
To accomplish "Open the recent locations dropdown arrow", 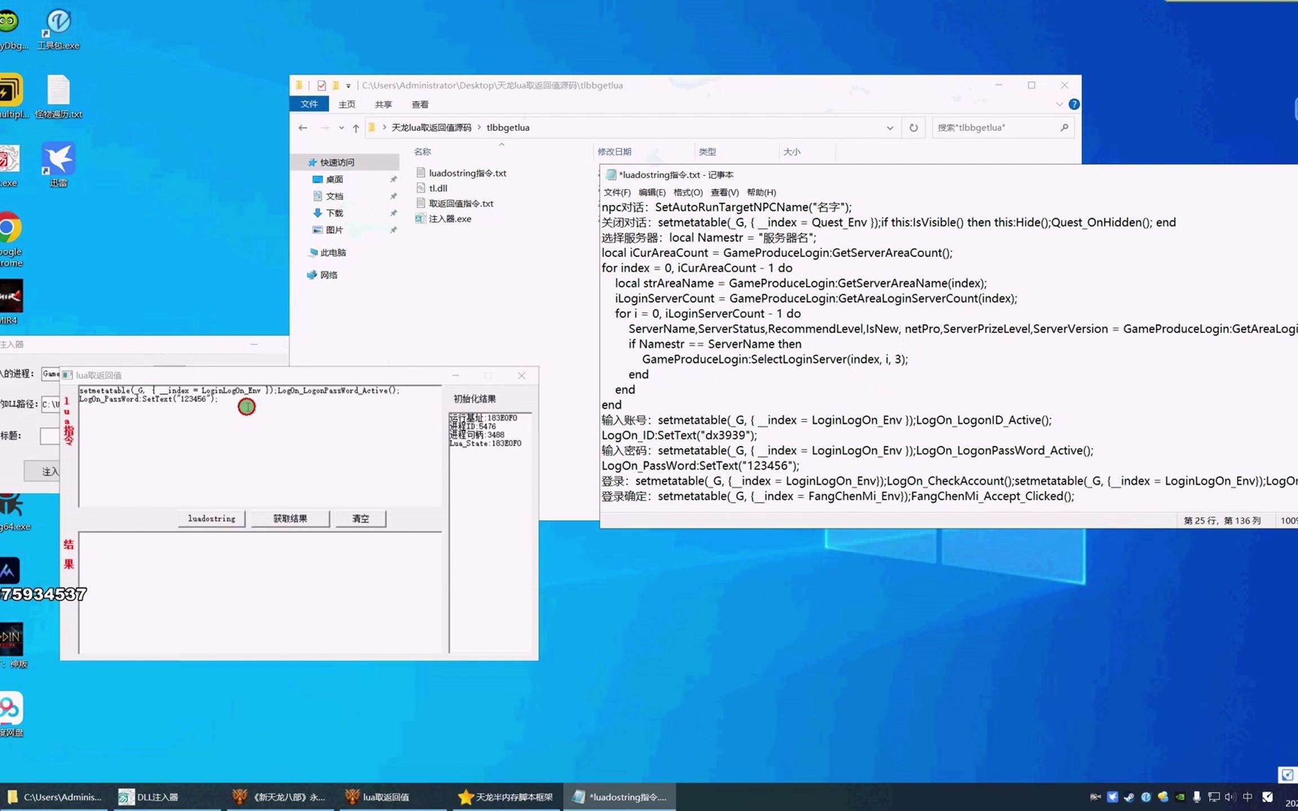I will click(x=341, y=128).
